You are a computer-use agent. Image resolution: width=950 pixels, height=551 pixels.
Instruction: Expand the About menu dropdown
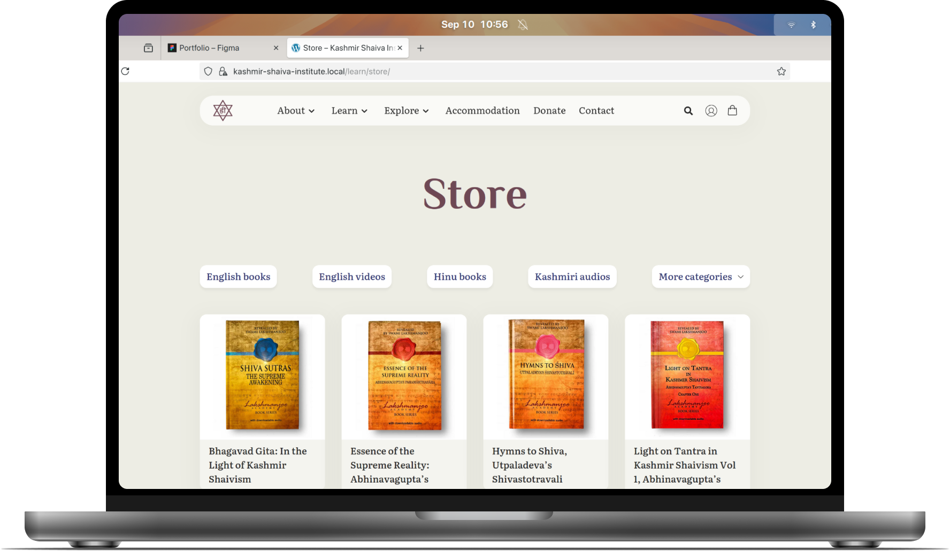tap(296, 111)
